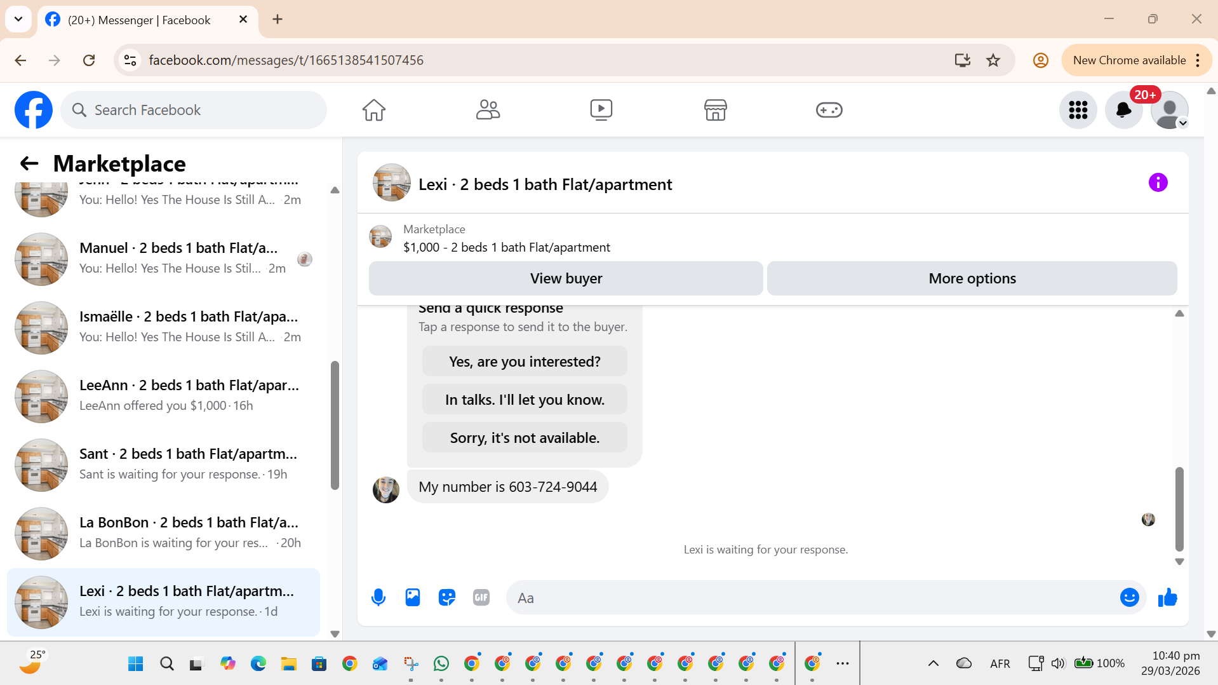This screenshot has width=1218, height=685.
Task: Click the message 'My number is 603-724-9044'
Action: pyautogui.click(x=508, y=487)
